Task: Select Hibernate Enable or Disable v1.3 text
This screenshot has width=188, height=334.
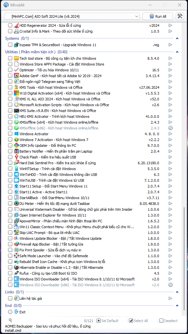Action: coord(61,267)
